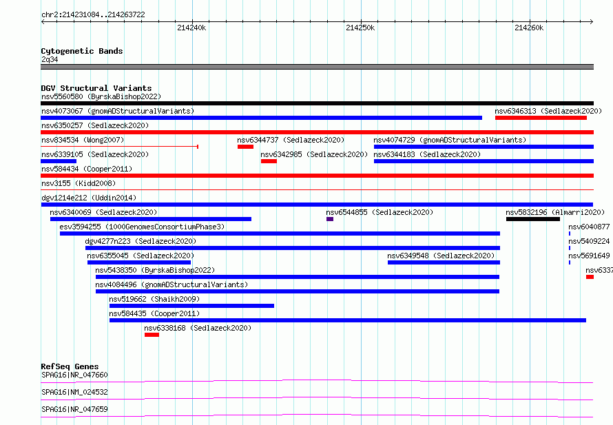
Task: Click the RefSeq Genes track title
Action: coord(70,366)
